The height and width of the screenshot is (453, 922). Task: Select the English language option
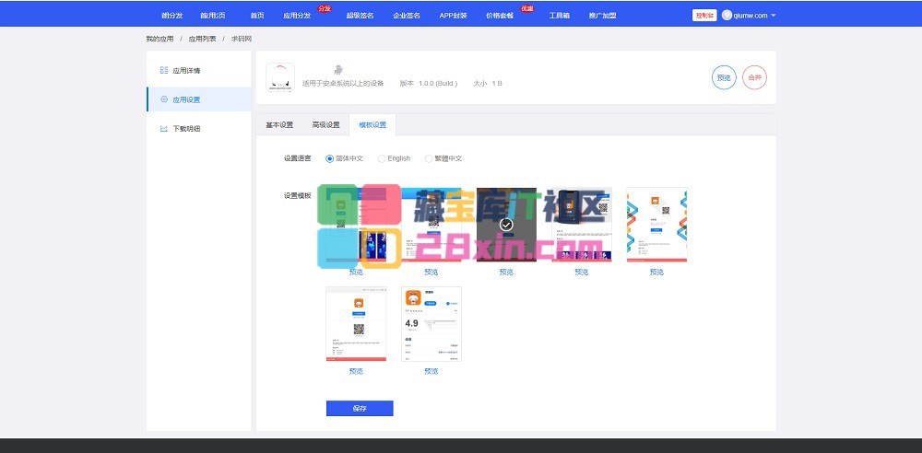(382, 158)
